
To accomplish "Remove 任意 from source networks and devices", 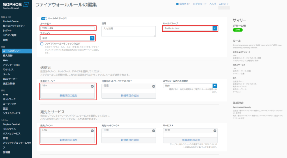I will [x=154, y=86].
